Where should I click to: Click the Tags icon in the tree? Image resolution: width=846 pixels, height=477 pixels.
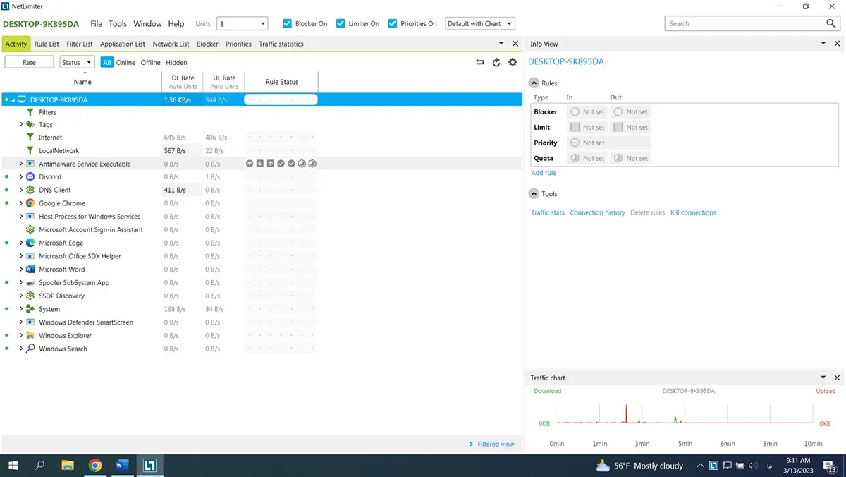[x=30, y=125]
